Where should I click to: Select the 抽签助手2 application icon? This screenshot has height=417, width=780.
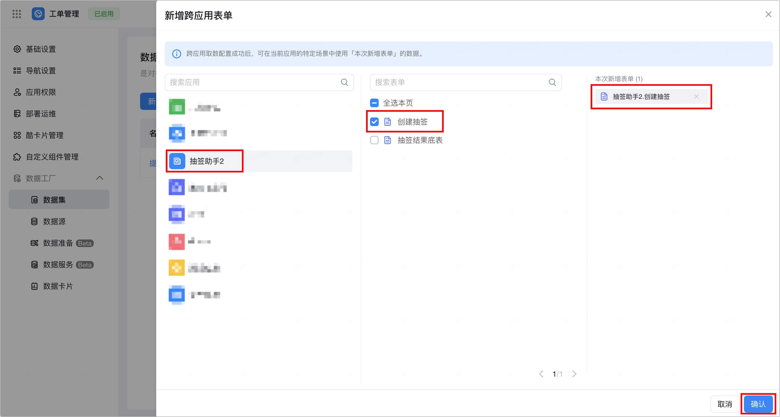coord(177,161)
